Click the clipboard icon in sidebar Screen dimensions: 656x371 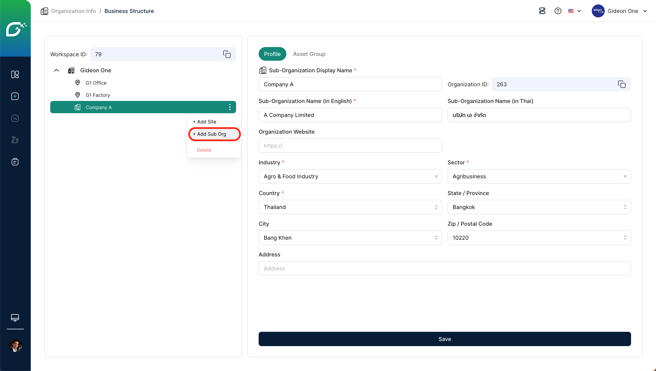(15, 162)
